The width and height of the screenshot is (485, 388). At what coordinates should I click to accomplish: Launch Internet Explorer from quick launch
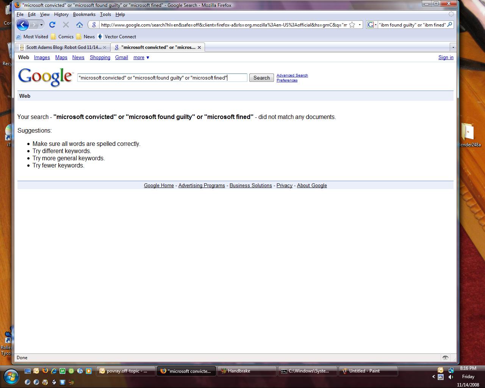(54, 371)
